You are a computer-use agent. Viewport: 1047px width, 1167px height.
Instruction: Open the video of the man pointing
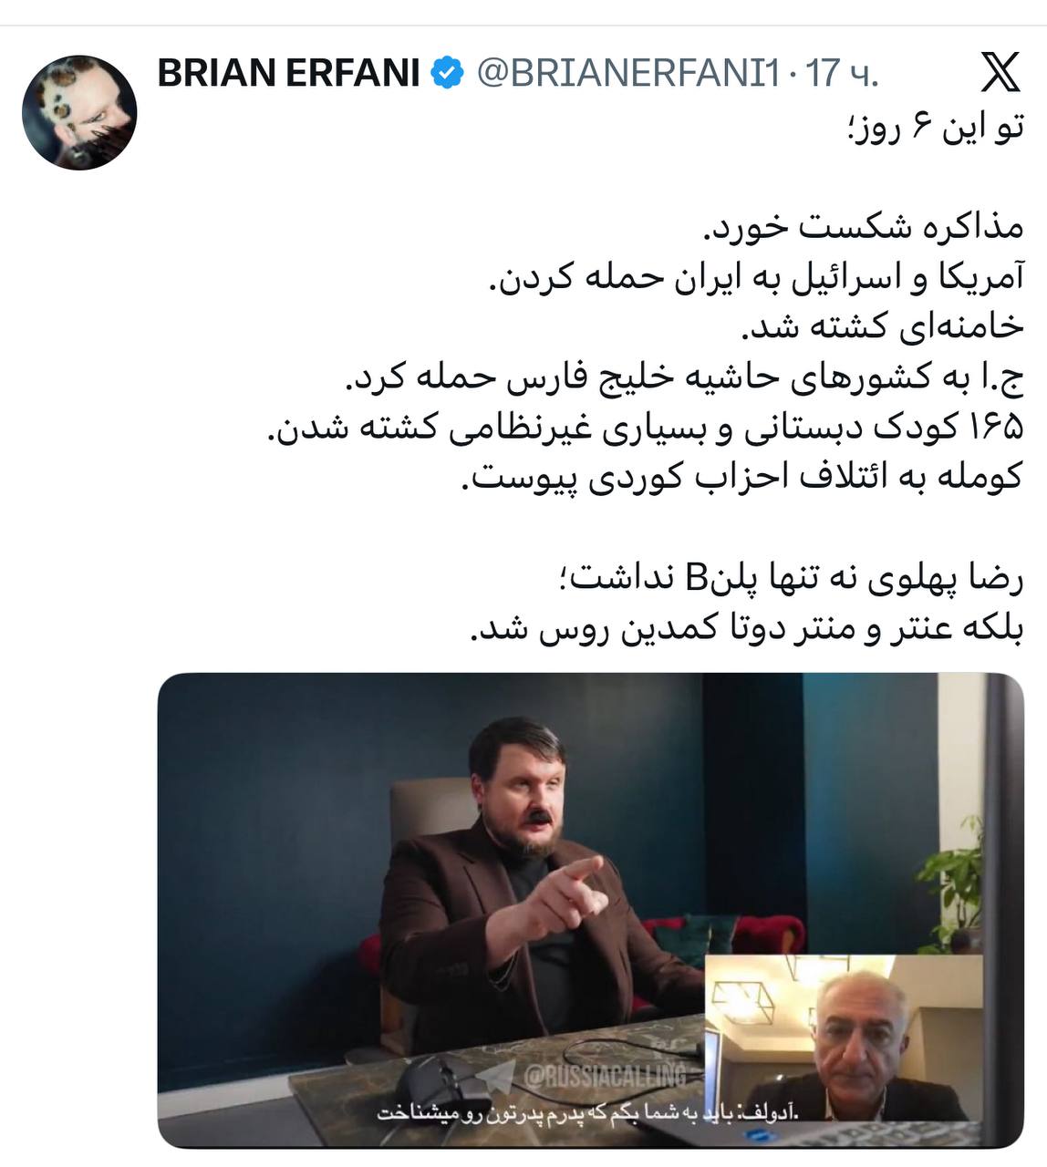[x=591, y=910]
